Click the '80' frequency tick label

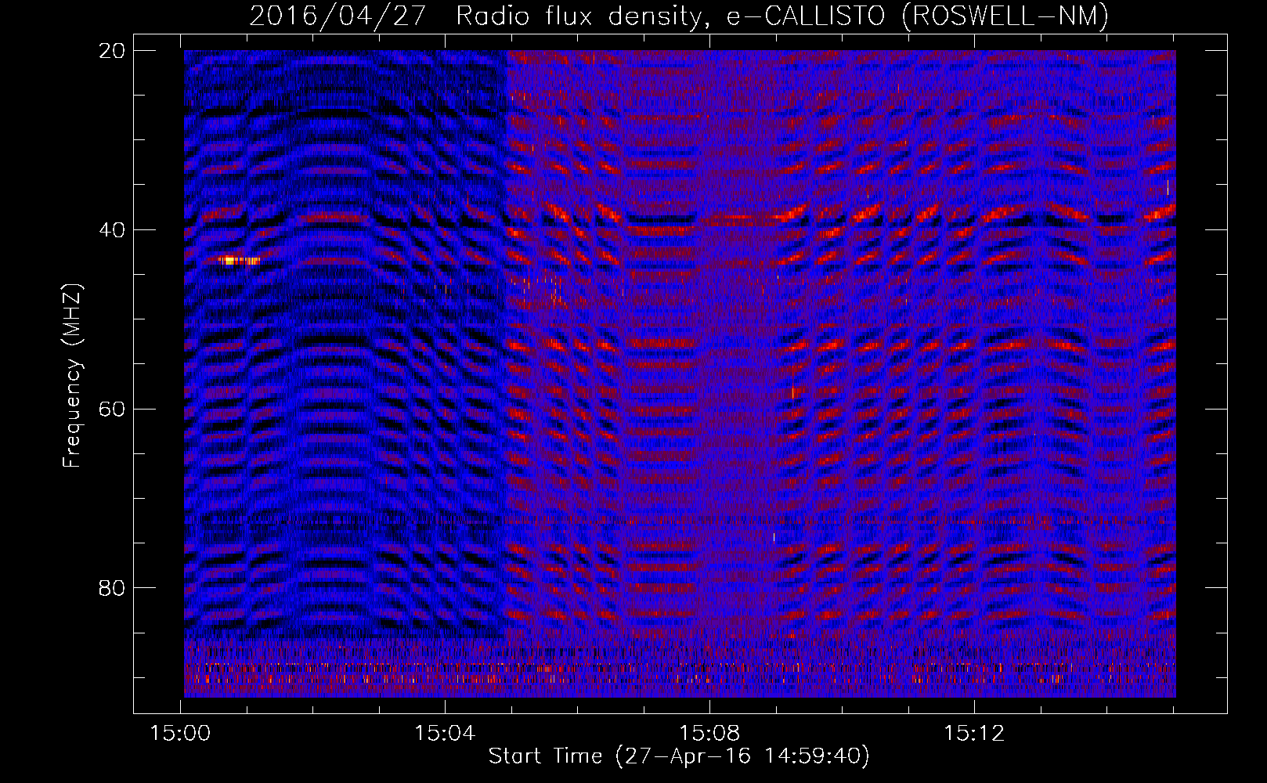point(112,588)
